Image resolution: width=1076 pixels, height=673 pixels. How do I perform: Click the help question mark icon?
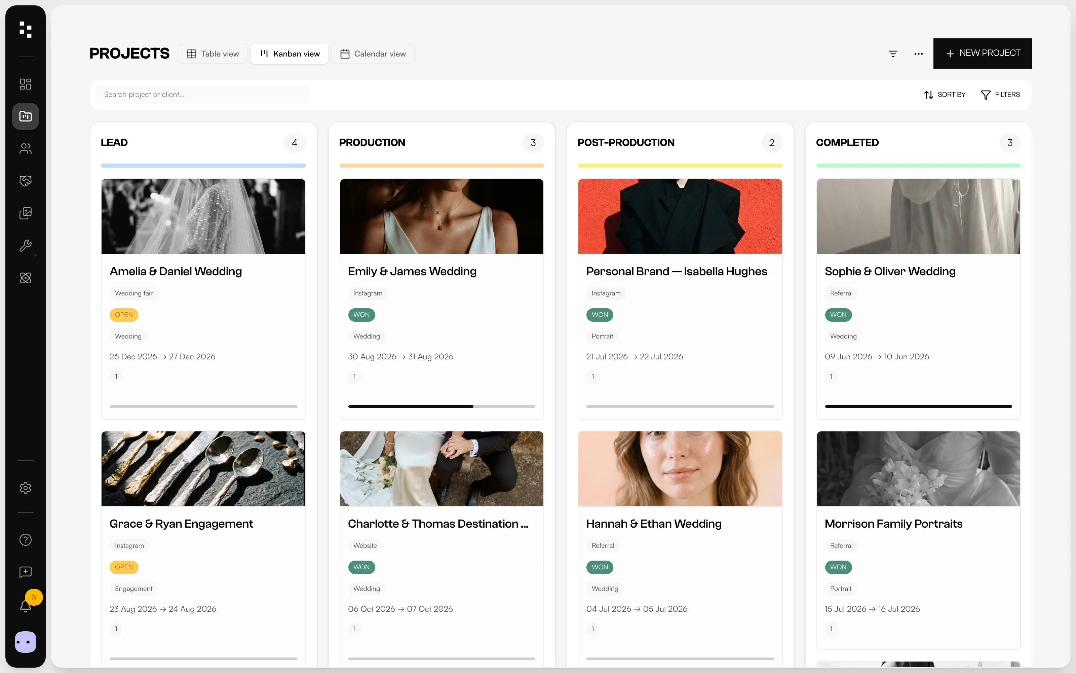click(25, 539)
